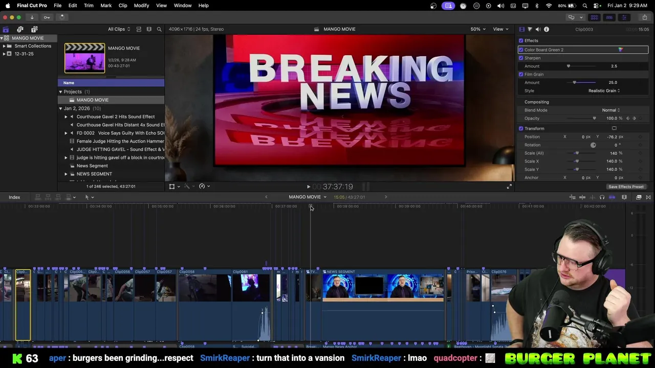Click the viewer fullscreen arrows icon
Screen dimensions: 655x368
tap(509, 187)
